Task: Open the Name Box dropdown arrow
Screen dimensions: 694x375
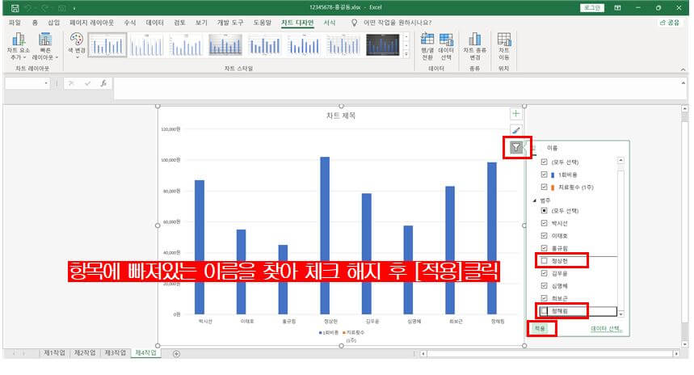Action: tap(46, 83)
